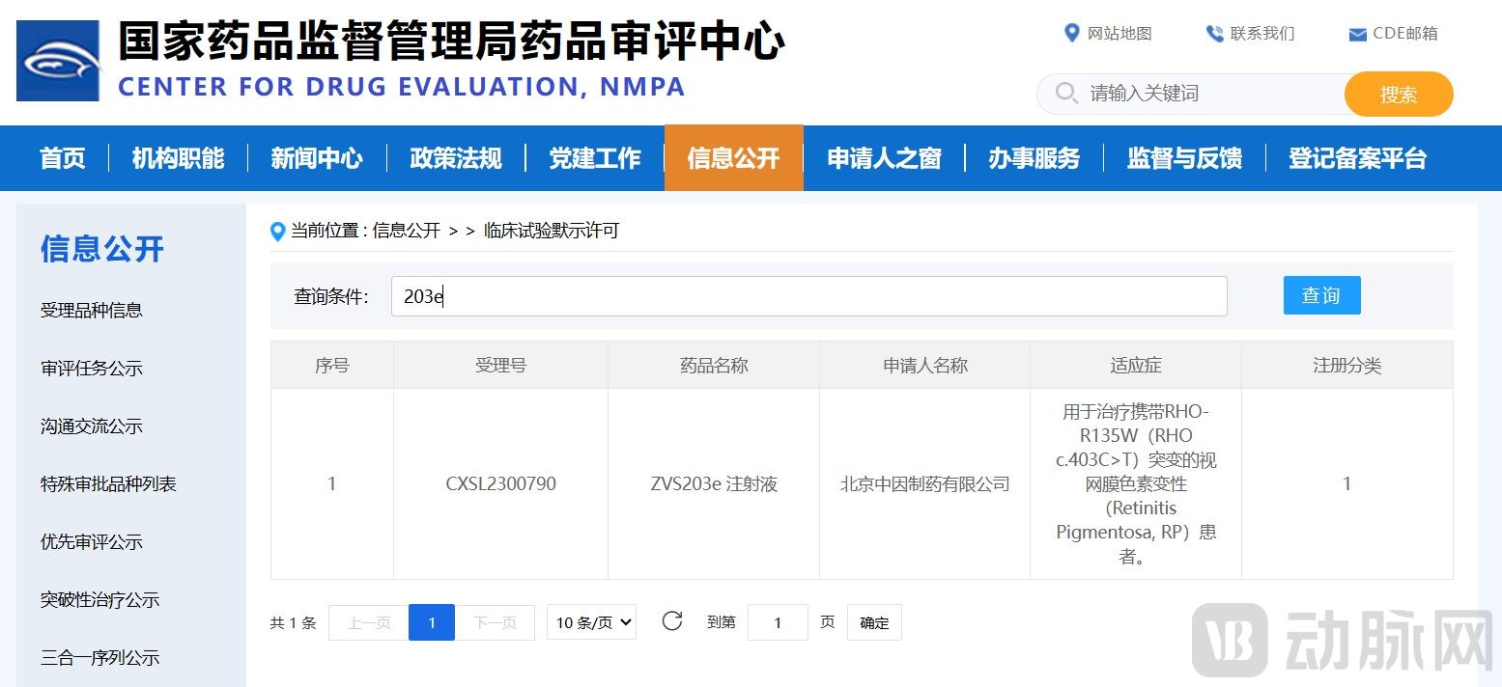Open the 政策法规 section

coord(455,158)
